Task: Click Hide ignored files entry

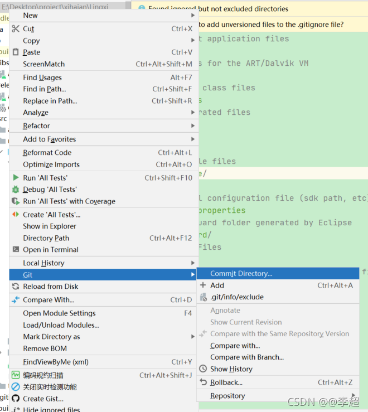Action: tap(104, 409)
